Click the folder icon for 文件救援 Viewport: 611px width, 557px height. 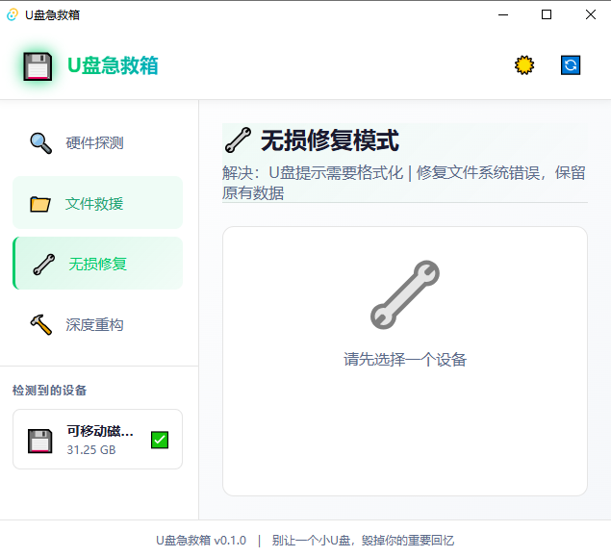tap(40, 204)
